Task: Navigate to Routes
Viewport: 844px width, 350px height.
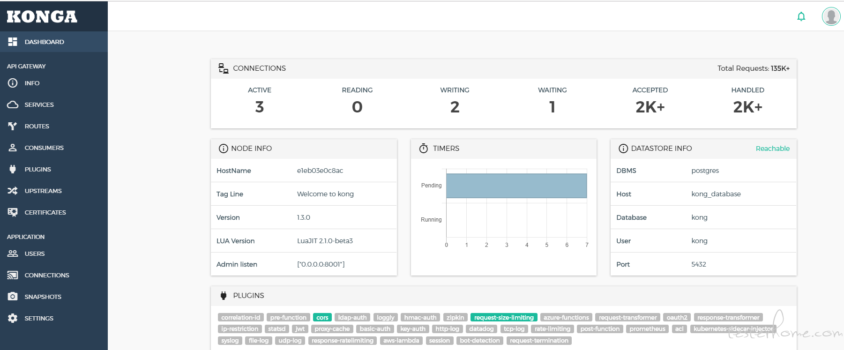Action: (54, 126)
